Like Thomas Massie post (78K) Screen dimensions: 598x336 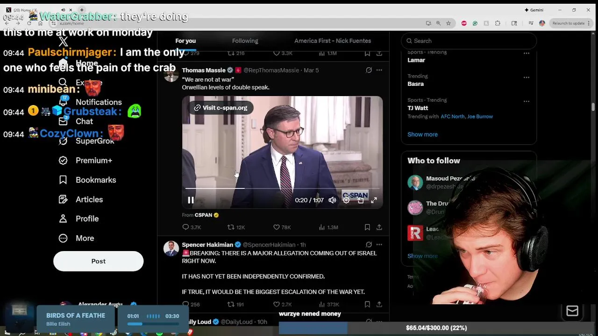tap(282, 227)
